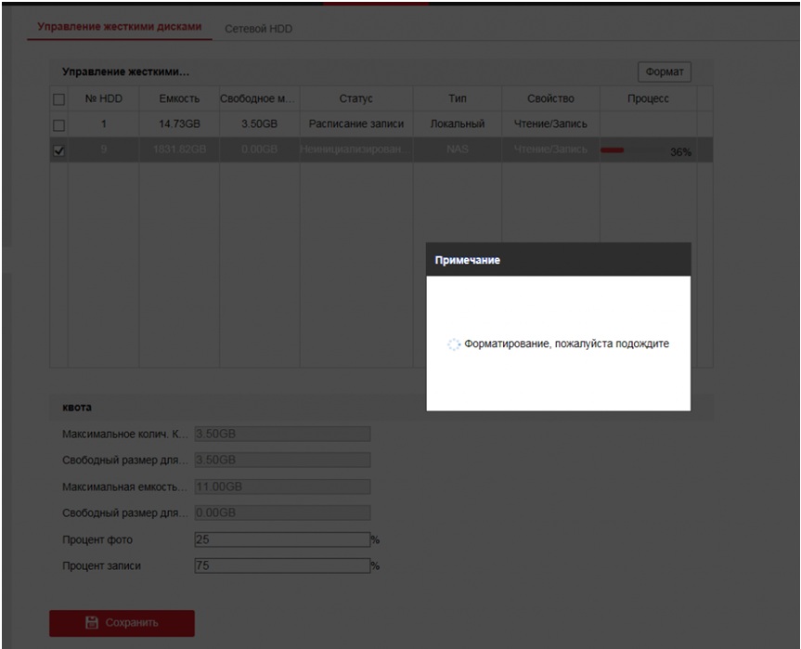Switch to Управление жесткими дисками tab

coord(119,27)
